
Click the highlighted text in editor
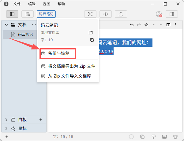coord(126,43)
